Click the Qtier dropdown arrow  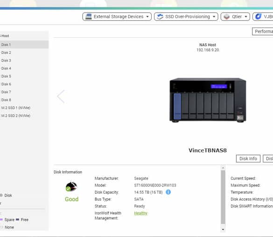[246, 17]
